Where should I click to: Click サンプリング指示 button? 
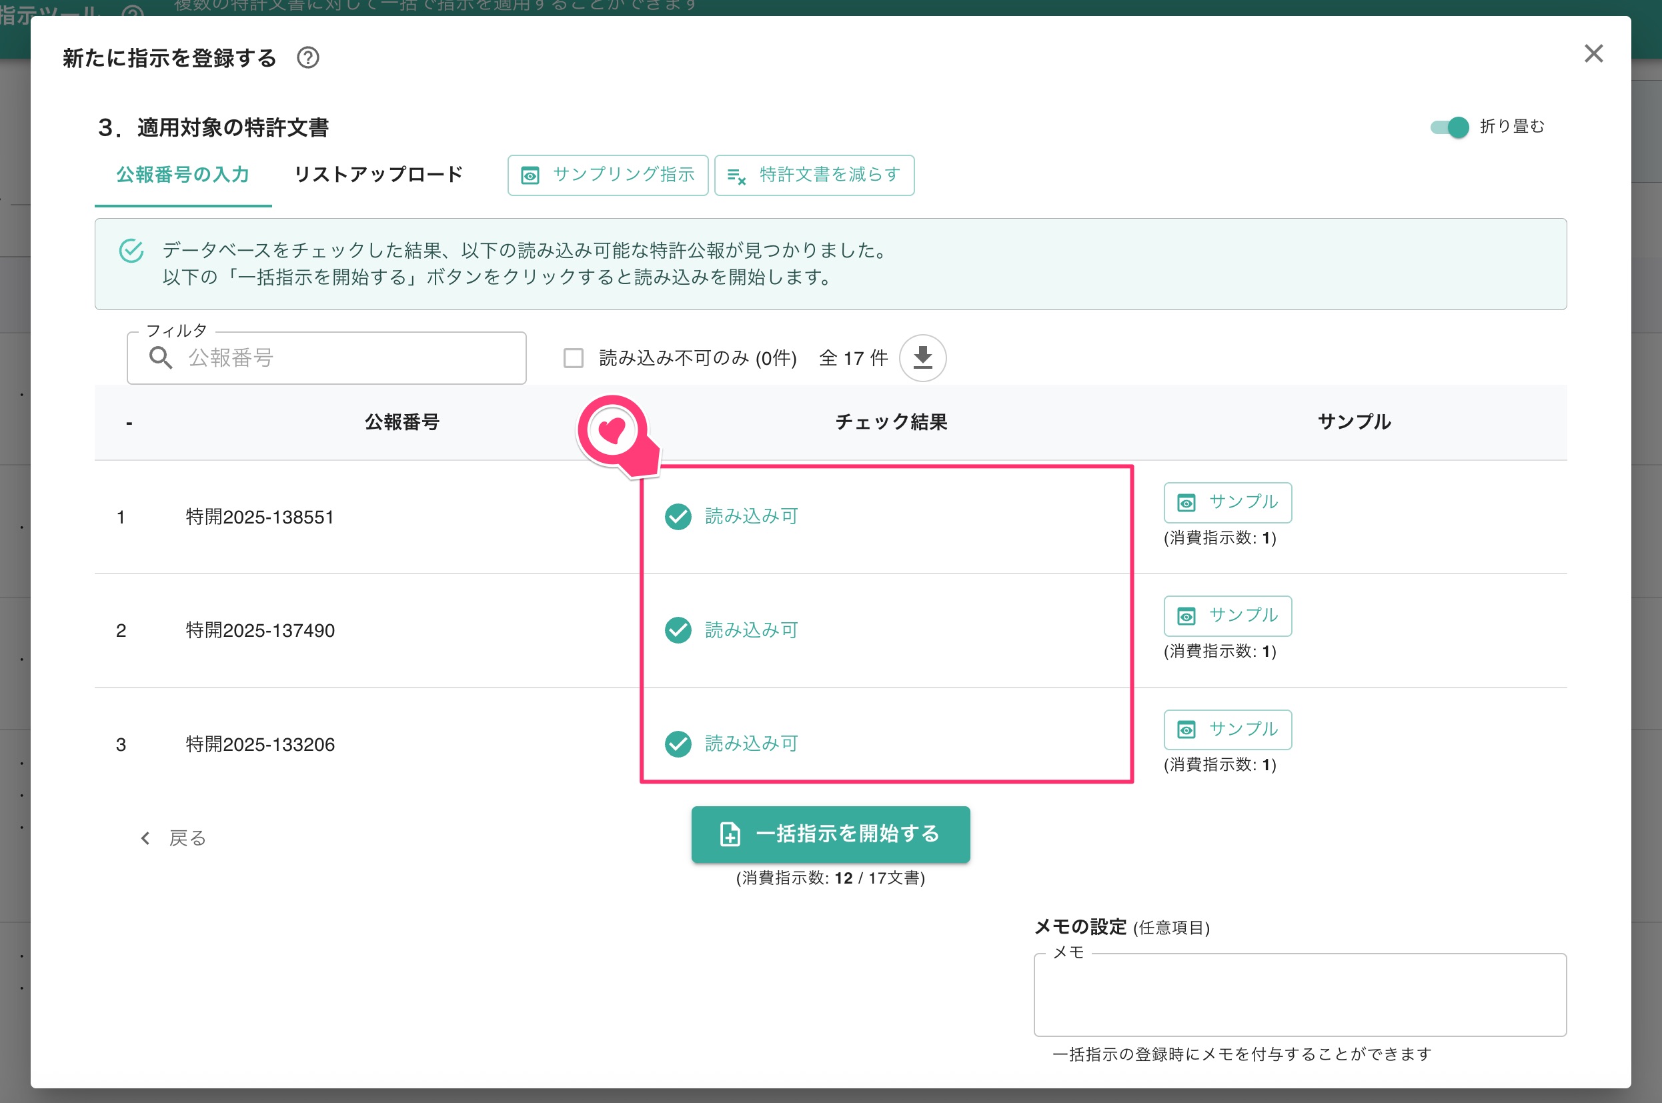click(x=608, y=175)
